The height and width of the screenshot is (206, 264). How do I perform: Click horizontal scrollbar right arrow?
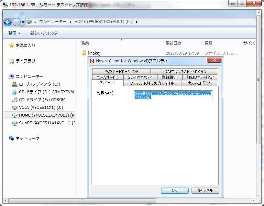pos(253,201)
